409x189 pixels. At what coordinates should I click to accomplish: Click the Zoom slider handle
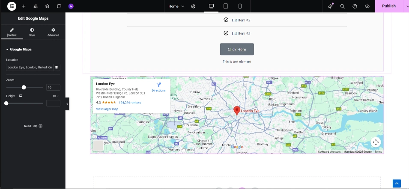click(x=24, y=88)
